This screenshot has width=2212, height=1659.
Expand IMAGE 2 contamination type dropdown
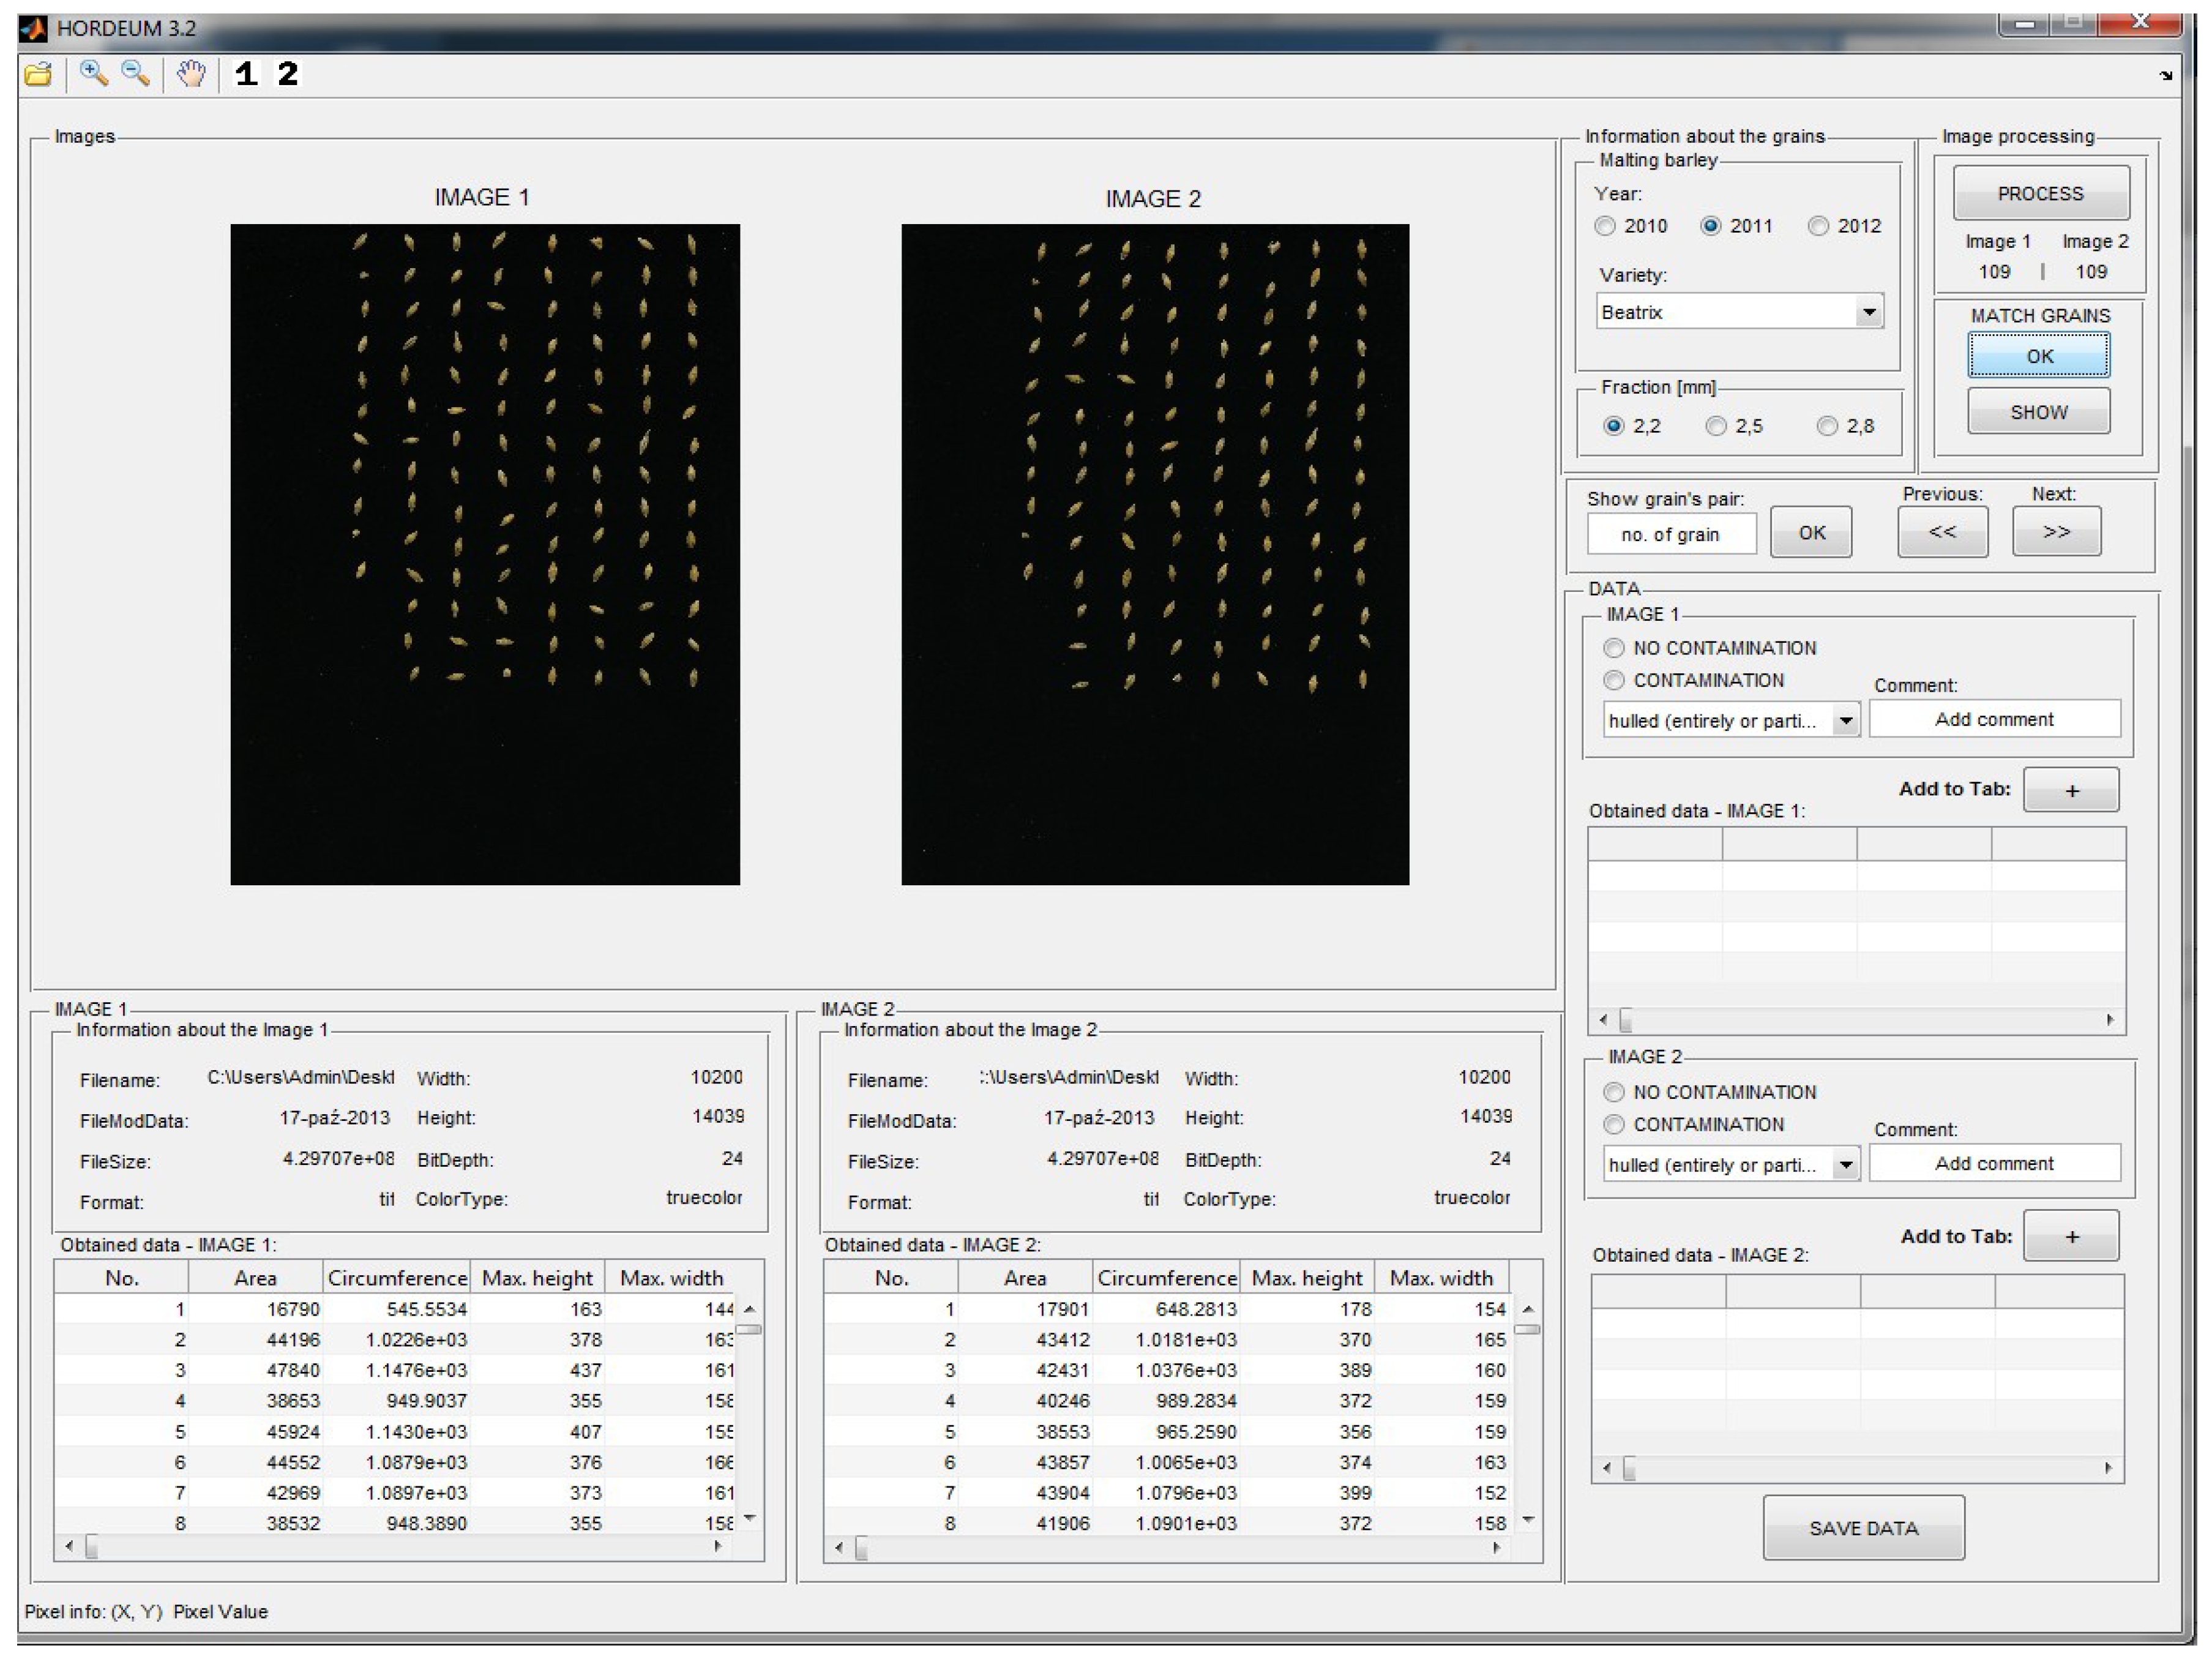[1846, 1164]
